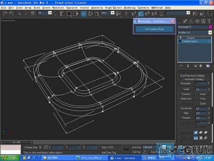Toggle Show End Result icon
Image resolution: width=214 pixels, height=161 pixels.
(x=188, y=66)
